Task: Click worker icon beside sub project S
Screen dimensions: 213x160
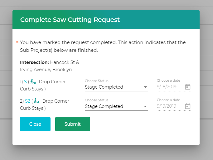Action: [x=33, y=82]
